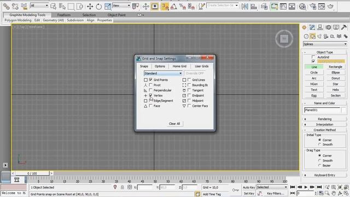Click the Auto Key button
The width and height of the screenshot is (350, 197).
249,187
